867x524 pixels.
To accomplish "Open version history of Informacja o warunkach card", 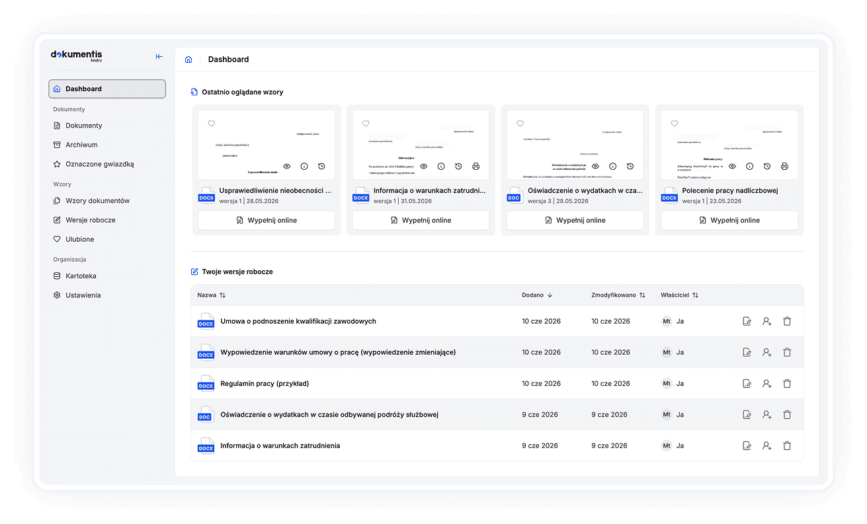I will point(458,167).
